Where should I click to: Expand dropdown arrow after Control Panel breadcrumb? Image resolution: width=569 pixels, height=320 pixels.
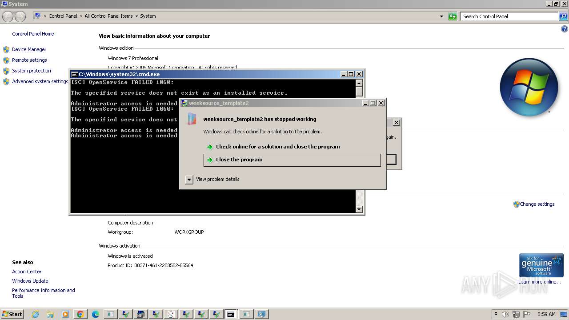[81, 16]
